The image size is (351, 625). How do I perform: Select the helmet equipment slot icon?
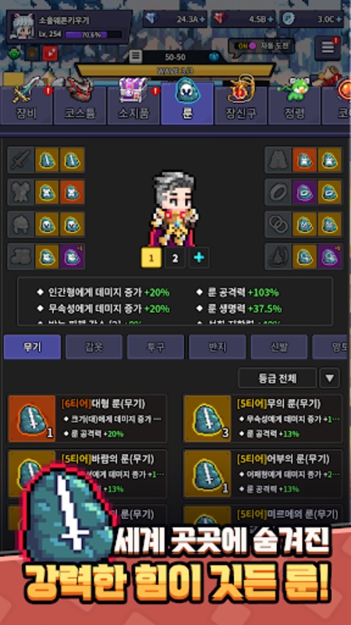[21, 224]
